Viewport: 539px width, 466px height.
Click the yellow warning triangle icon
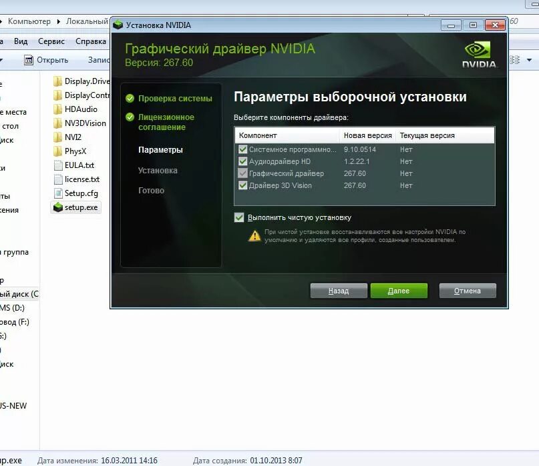tap(254, 236)
